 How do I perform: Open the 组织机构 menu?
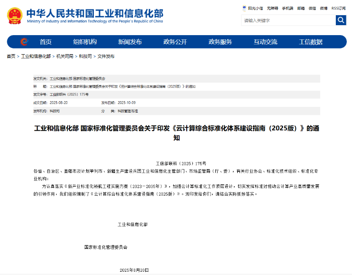85,42
